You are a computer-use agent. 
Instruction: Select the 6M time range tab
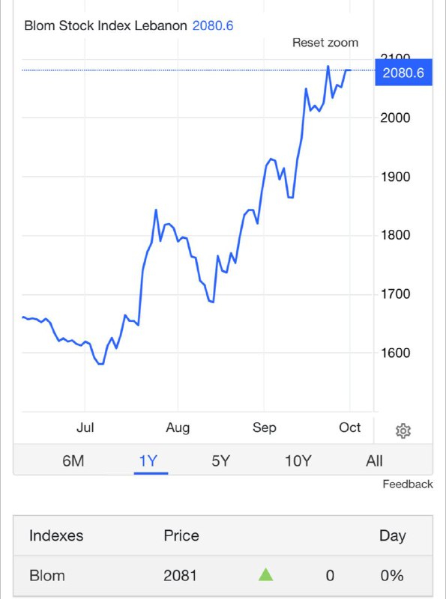point(73,460)
